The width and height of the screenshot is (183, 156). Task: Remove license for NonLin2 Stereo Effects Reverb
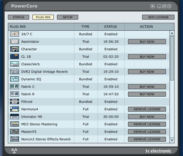[147, 139]
